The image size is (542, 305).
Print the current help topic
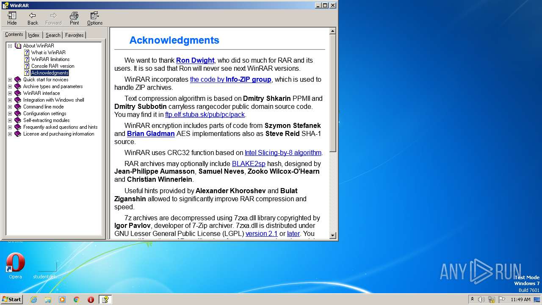coord(74,18)
